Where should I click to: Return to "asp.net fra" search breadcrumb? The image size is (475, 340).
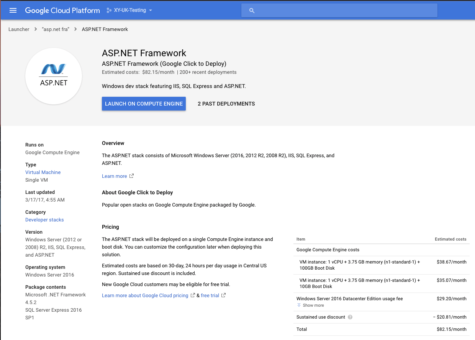[x=55, y=29]
